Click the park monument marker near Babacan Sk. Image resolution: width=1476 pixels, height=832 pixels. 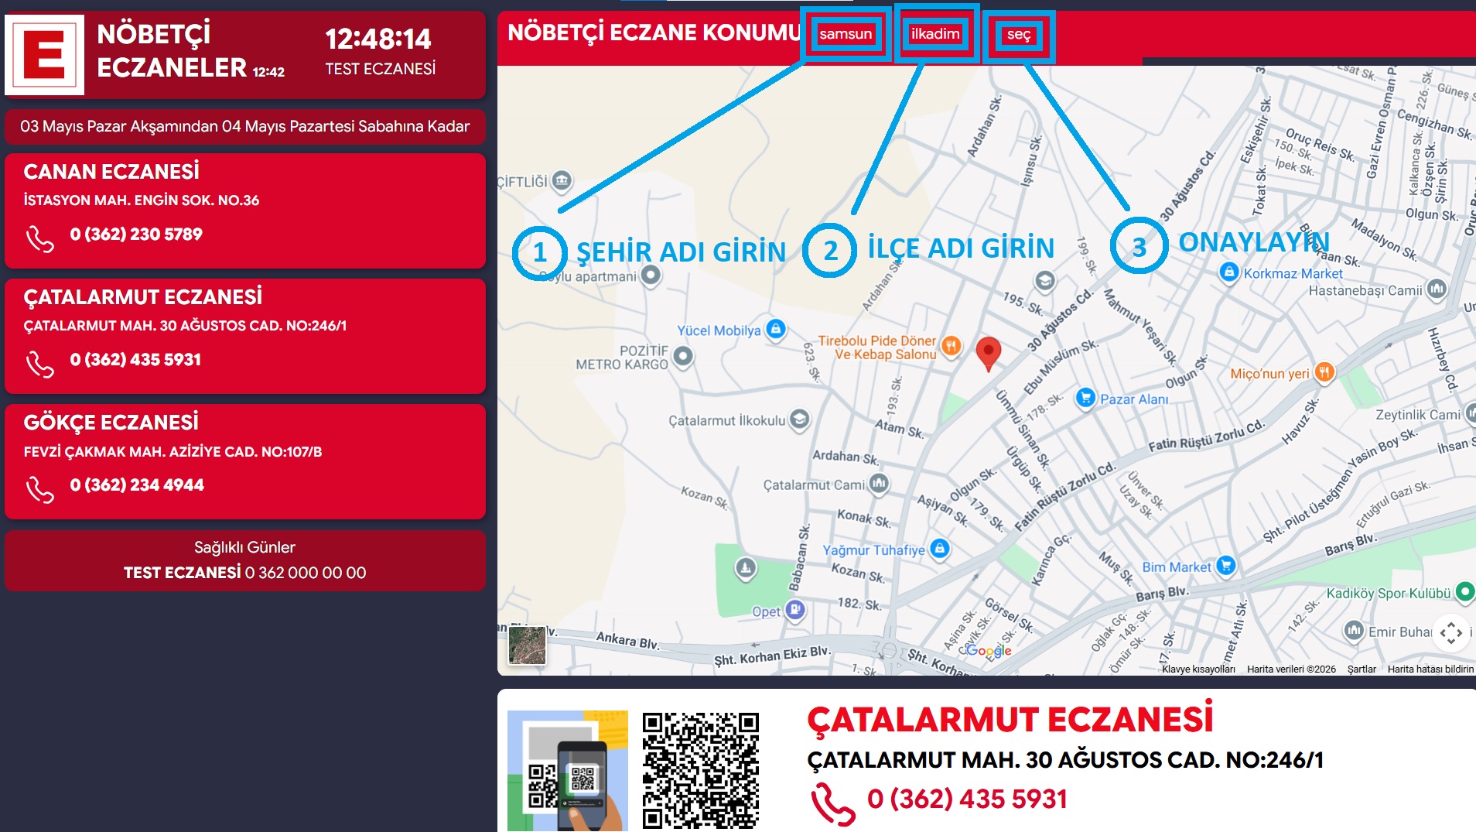745,568
